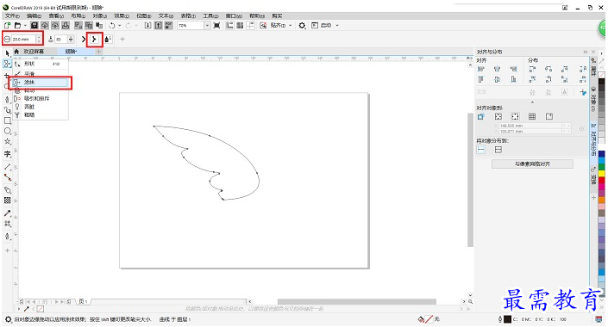Screen dimensions: 608x327
Task: Click the home icon of welcome tab
Action: point(16,52)
